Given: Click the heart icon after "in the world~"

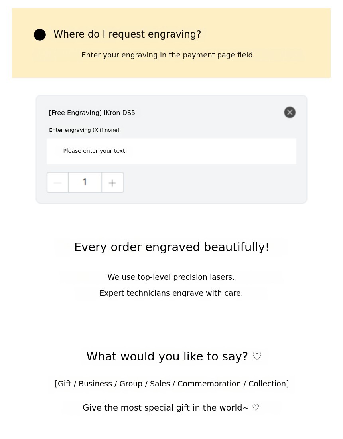Looking at the screenshot, I should [256, 408].
